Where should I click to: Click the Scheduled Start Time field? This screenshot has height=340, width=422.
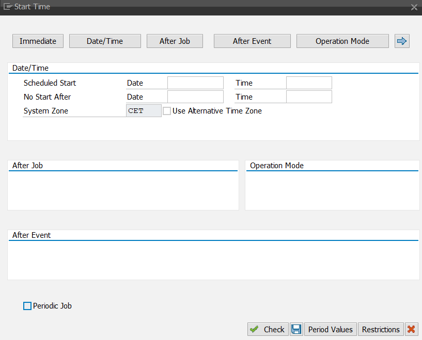click(x=309, y=83)
